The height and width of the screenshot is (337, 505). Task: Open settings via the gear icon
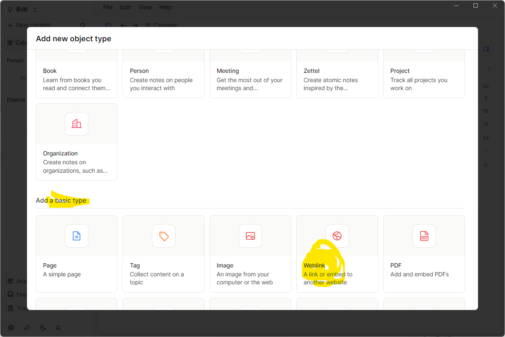click(11, 328)
